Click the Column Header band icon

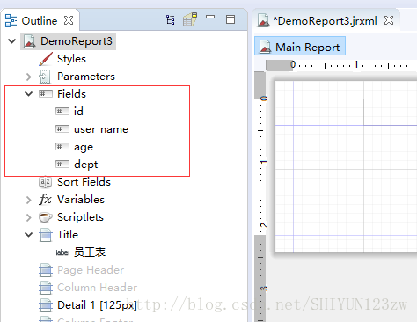46,288
